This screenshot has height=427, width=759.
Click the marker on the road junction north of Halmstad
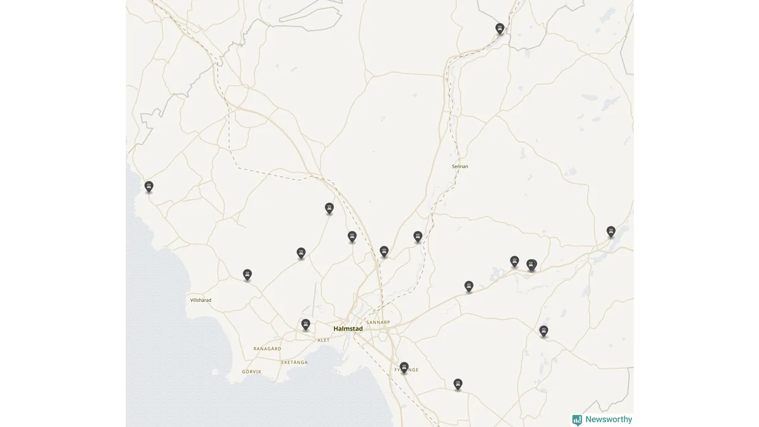pyautogui.click(x=384, y=251)
